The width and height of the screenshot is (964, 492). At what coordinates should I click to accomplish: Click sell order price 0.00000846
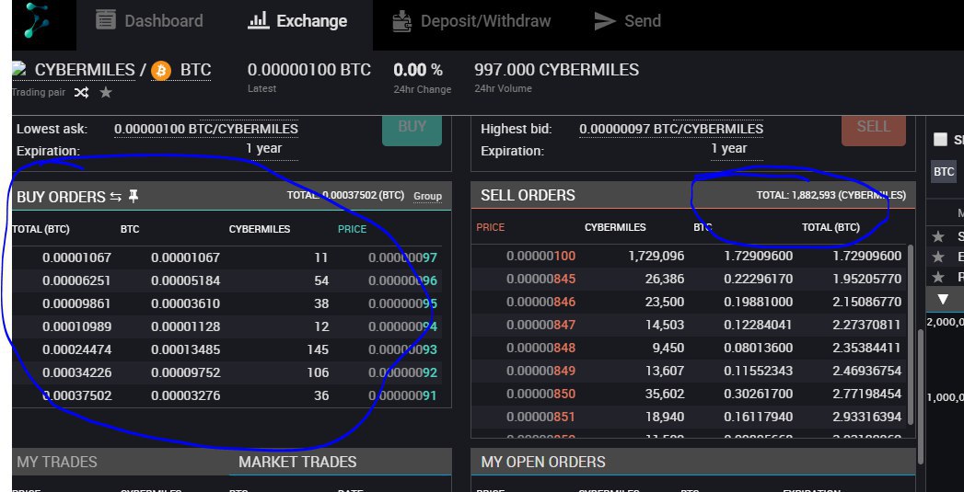pos(541,303)
